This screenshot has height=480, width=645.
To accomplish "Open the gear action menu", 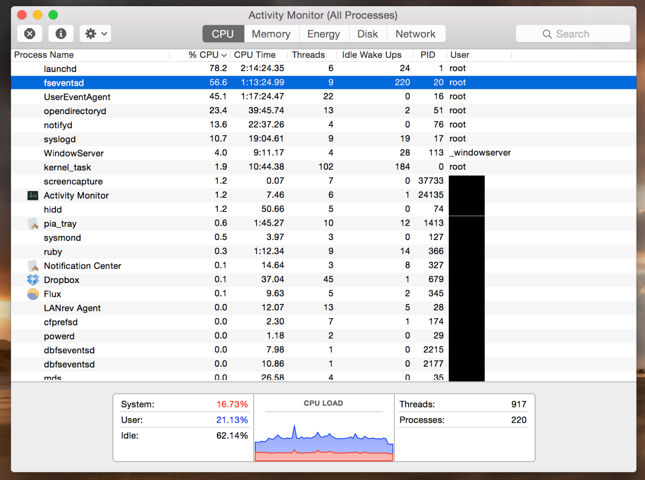I will click(96, 34).
